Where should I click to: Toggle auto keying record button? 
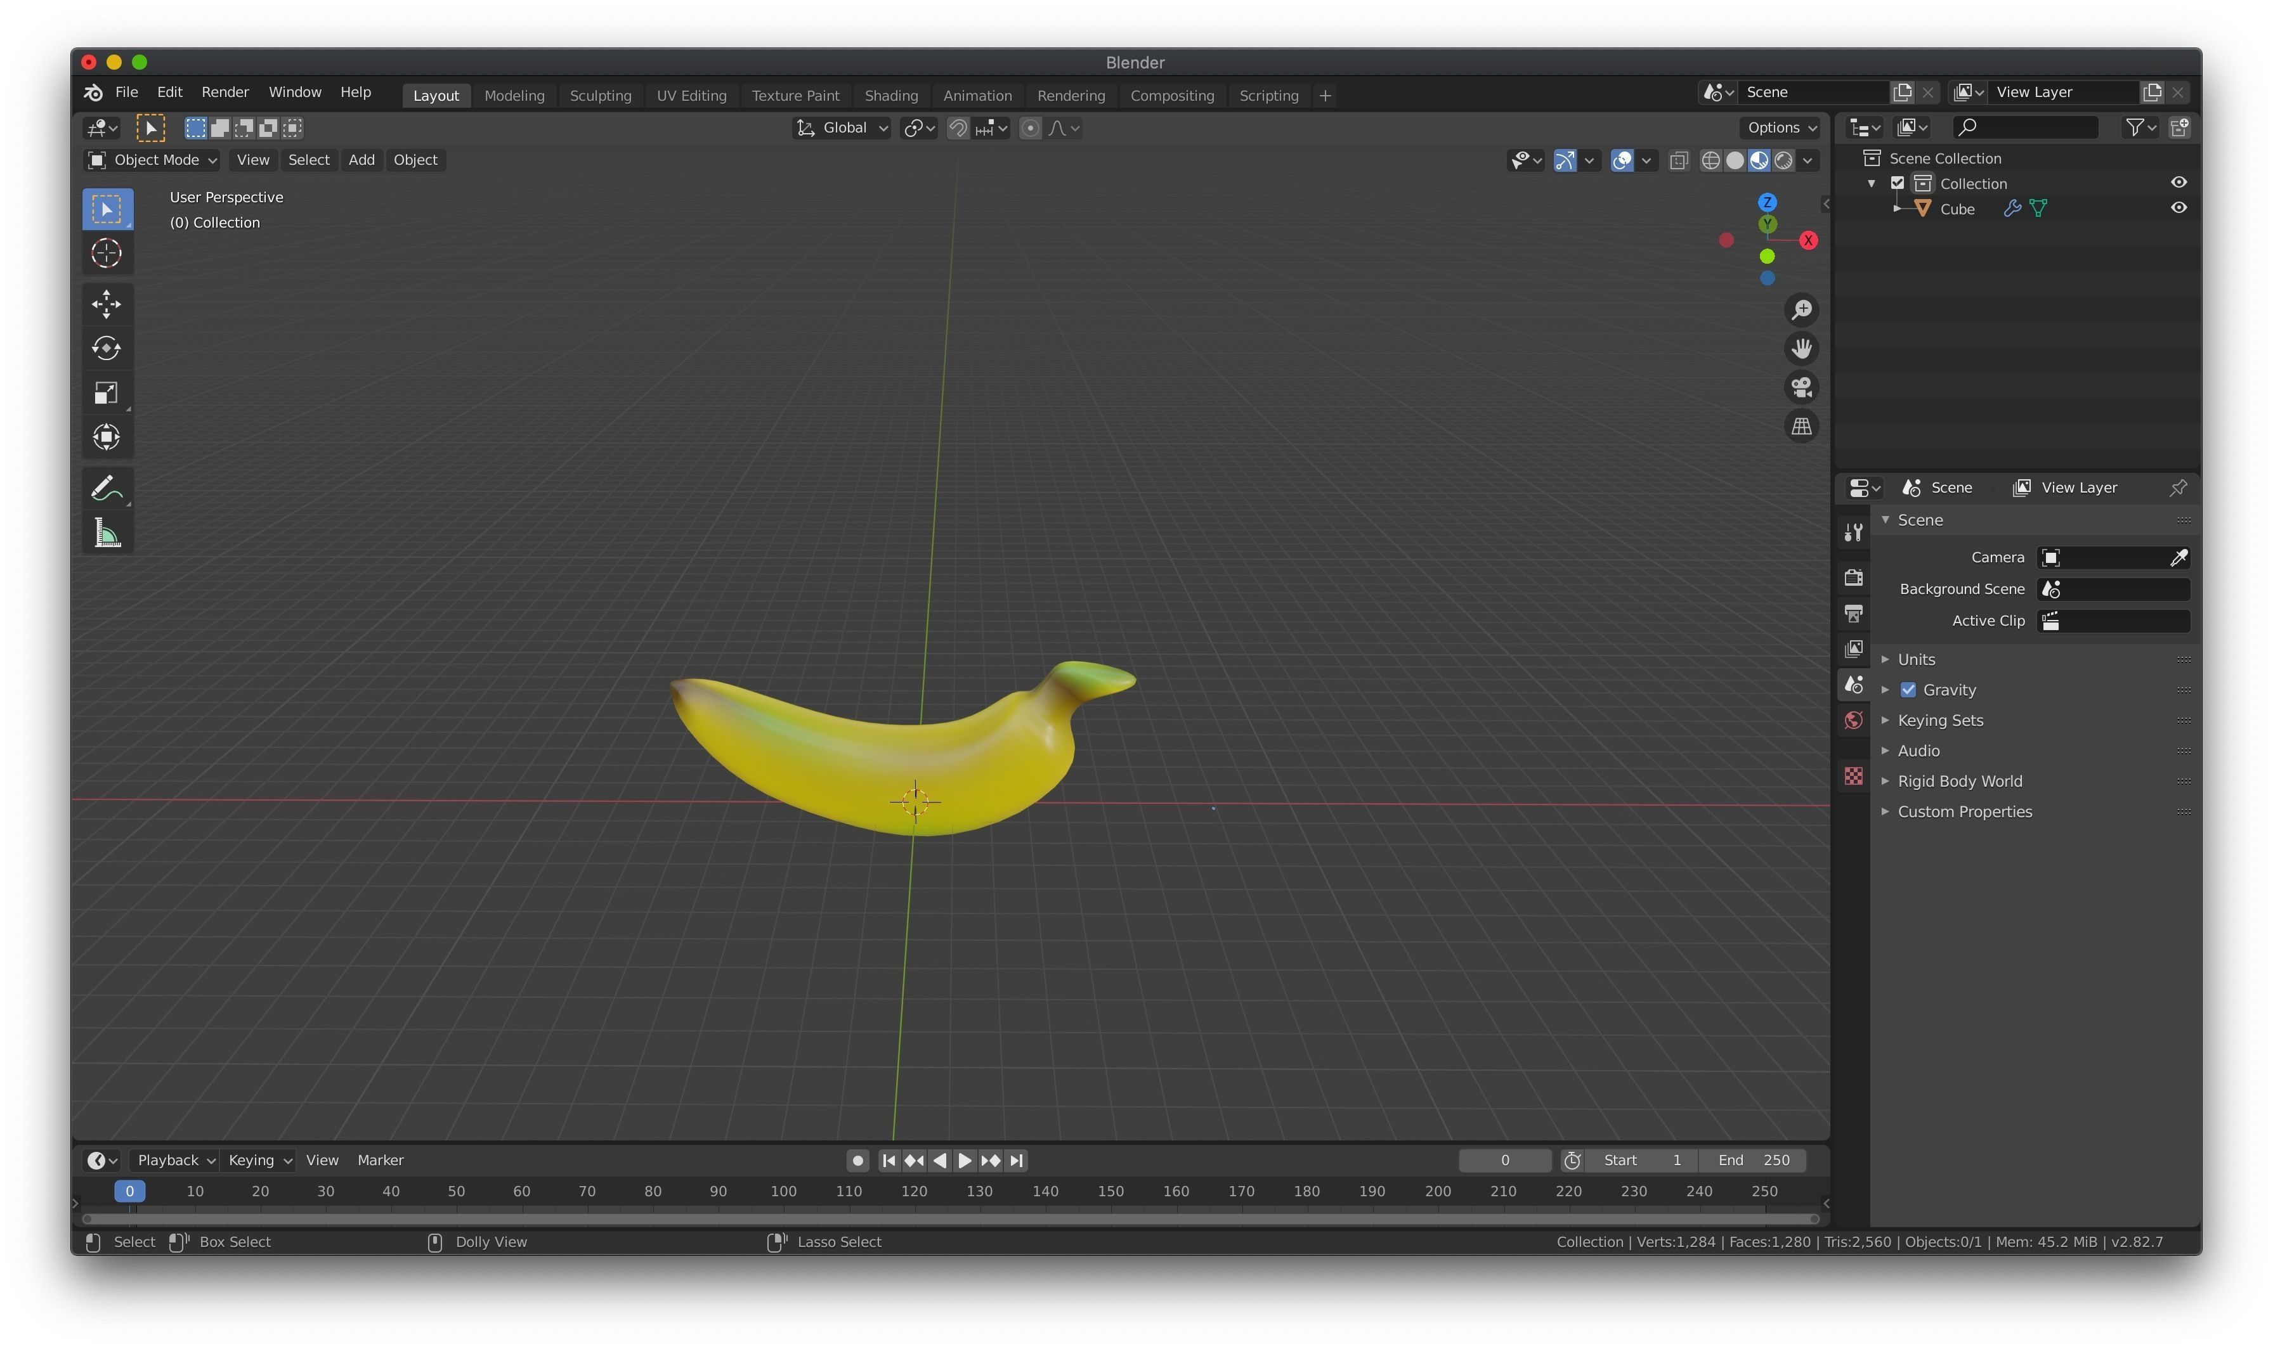[x=856, y=1161]
